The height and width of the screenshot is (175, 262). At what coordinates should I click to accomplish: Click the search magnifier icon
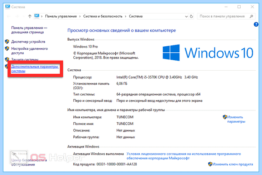(251, 16)
